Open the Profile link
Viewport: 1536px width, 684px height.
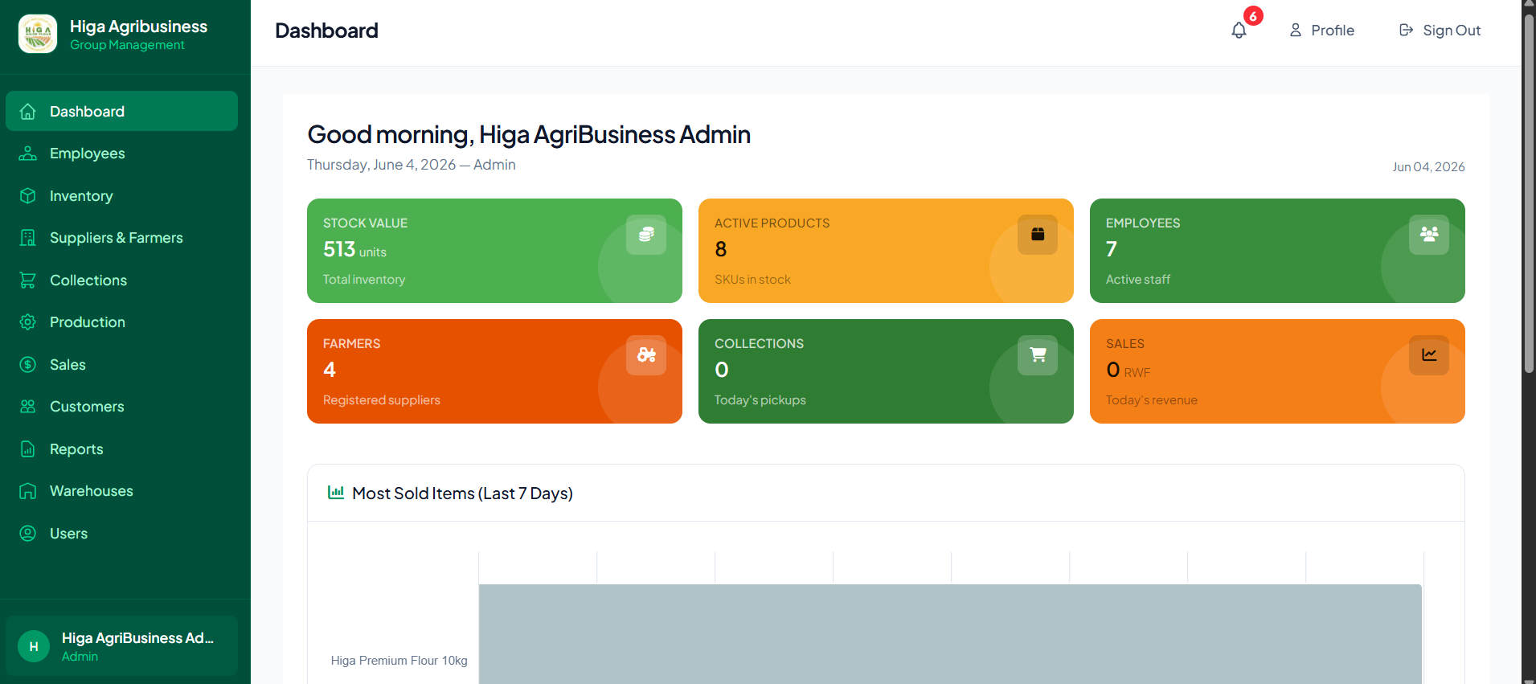tap(1322, 31)
